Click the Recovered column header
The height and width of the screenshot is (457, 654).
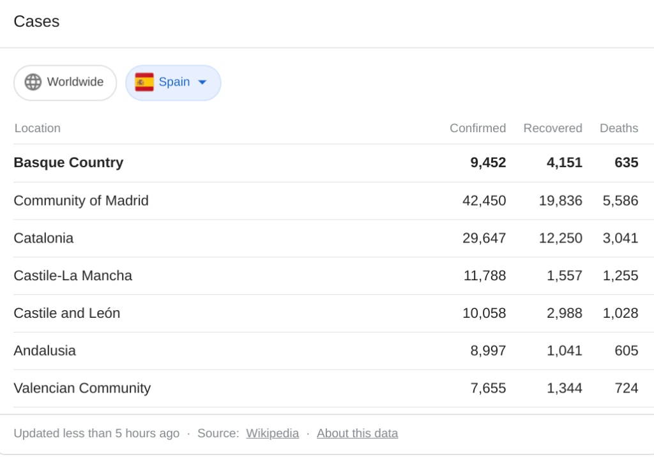point(552,128)
